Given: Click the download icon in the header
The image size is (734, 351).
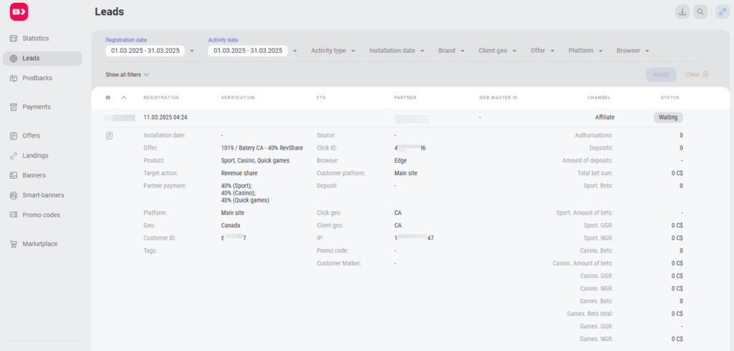Looking at the screenshot, I should (x=682, y=11).
